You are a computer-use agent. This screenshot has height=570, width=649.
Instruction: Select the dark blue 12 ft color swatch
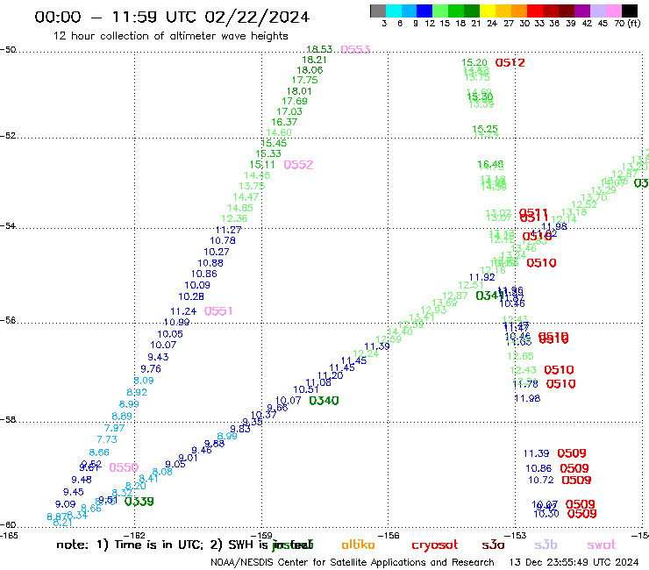tap(424, 11)
